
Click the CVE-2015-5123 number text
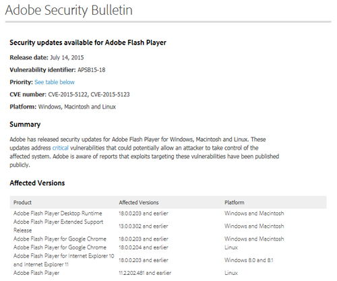110,94
